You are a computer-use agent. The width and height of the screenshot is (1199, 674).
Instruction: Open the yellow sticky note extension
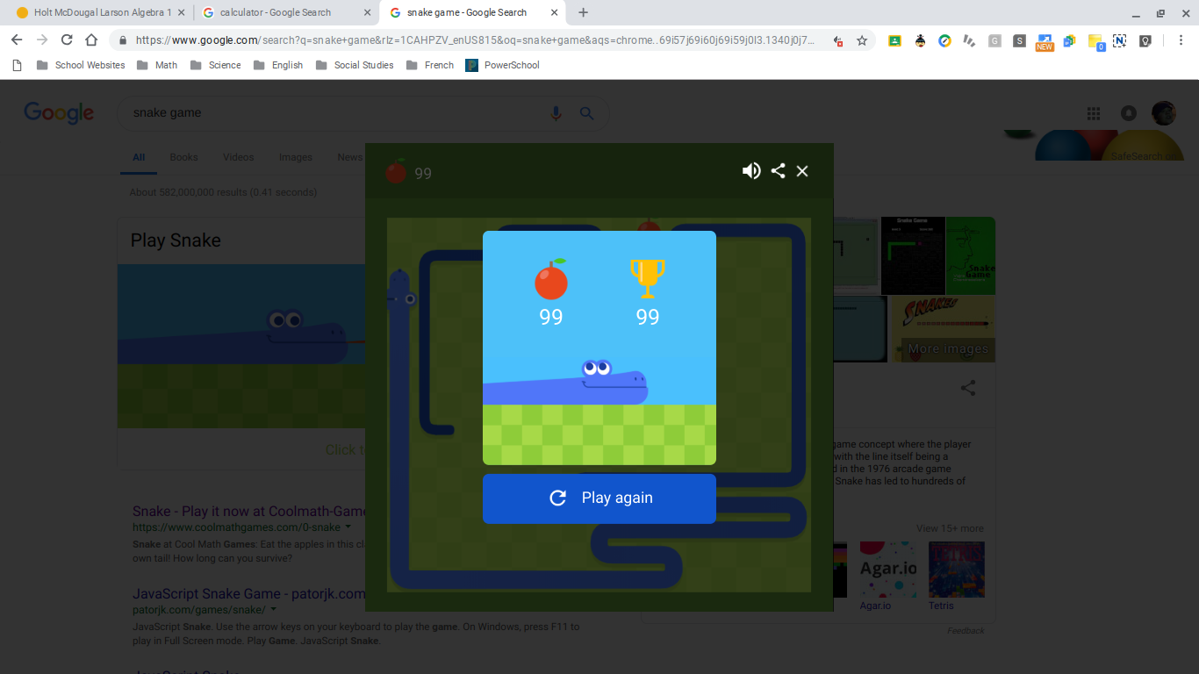pos(1095,42)
